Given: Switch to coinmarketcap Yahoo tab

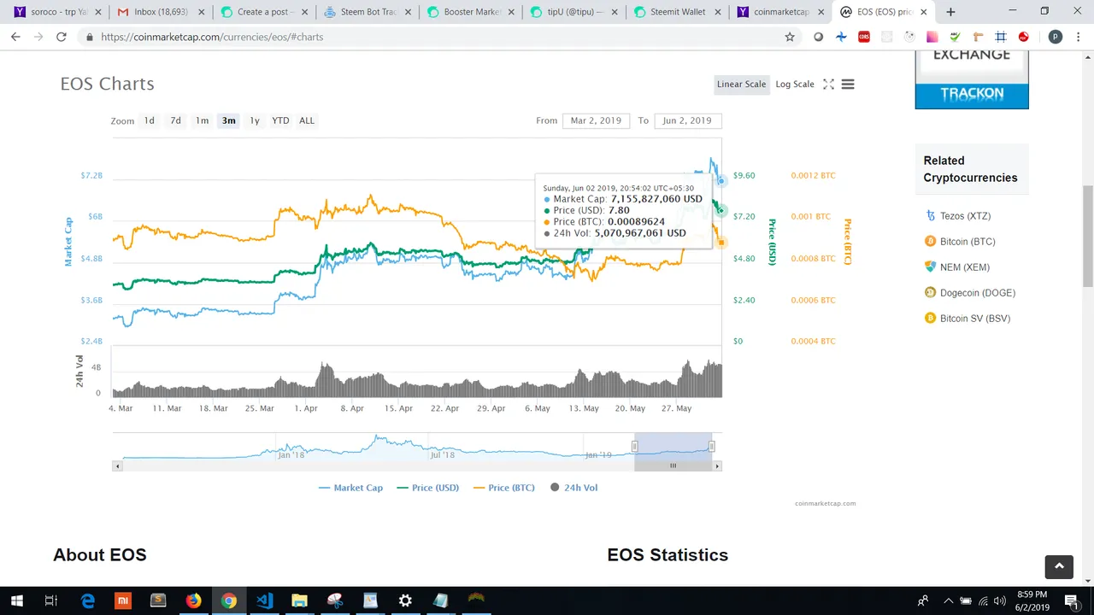Looking at the screenshot, I should tap(779, 12).
